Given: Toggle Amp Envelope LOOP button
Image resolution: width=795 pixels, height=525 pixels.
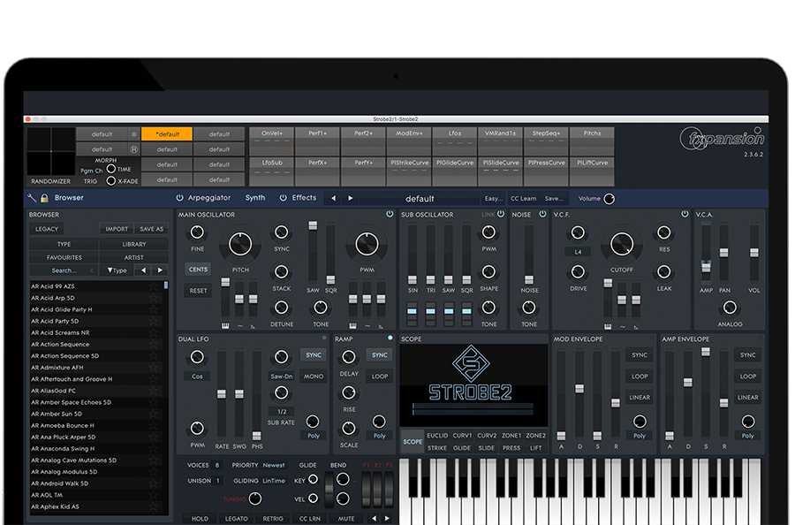Looking at the screenshot, I should pyautogui.click(x=747, y=377).
